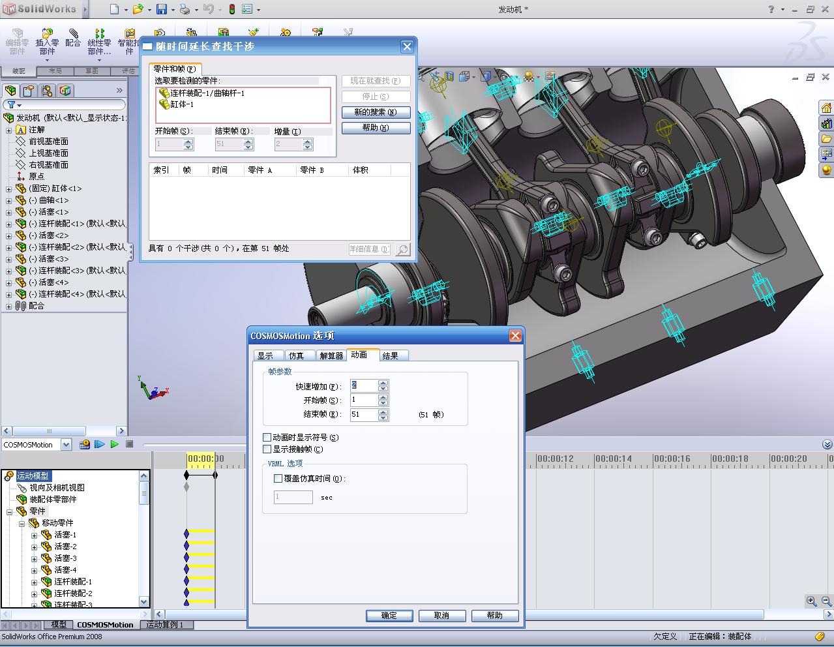
Task: Click the Print icon
Action: pos(185,9)
